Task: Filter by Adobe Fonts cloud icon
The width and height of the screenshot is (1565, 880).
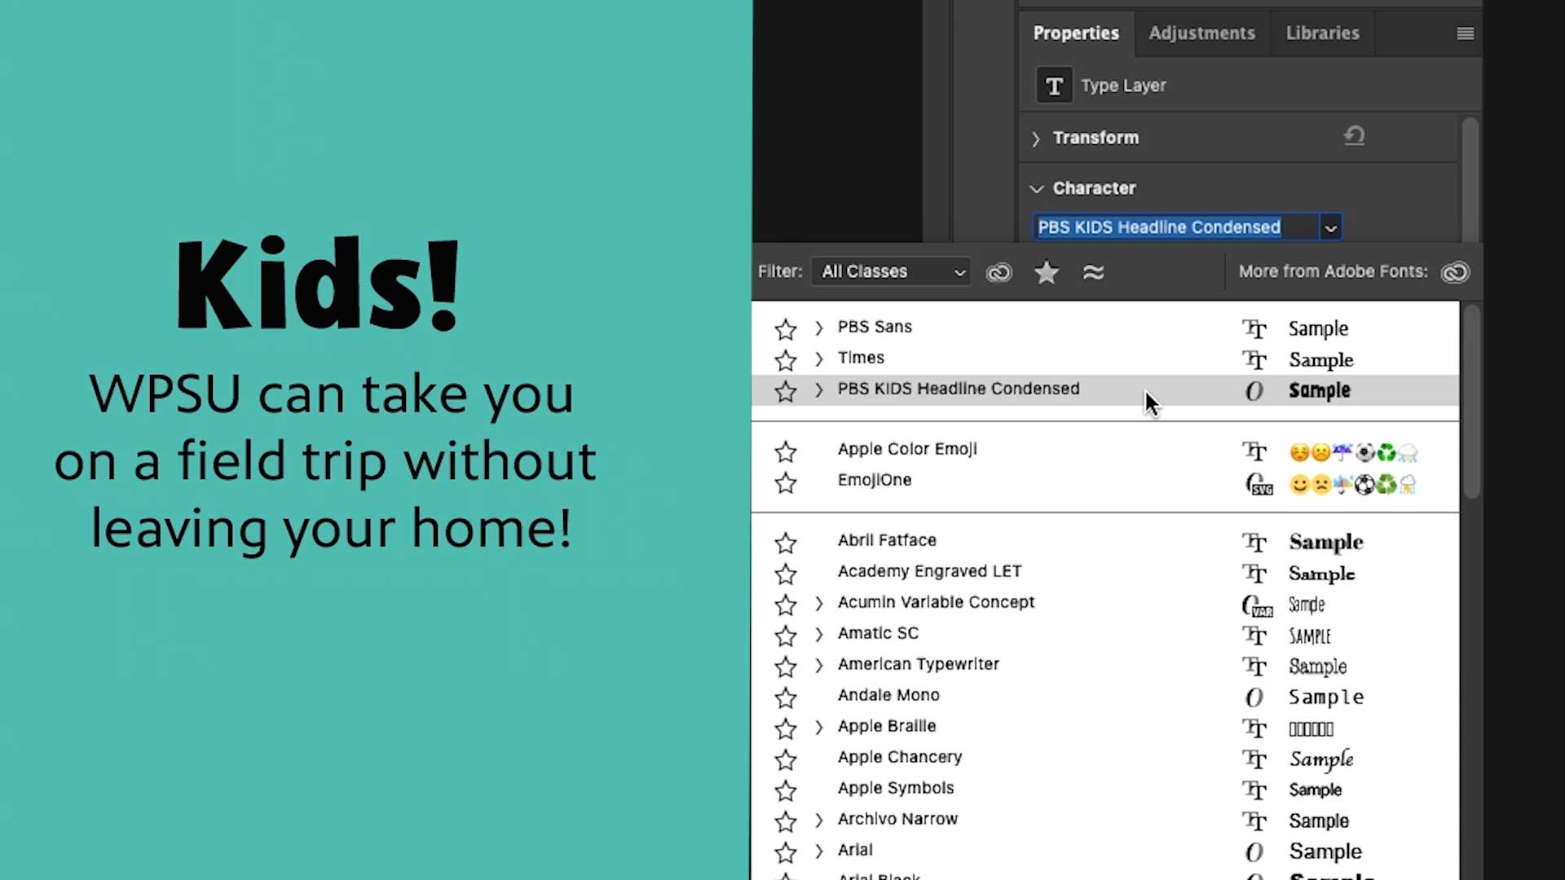Action: click(x=999, y=272)
